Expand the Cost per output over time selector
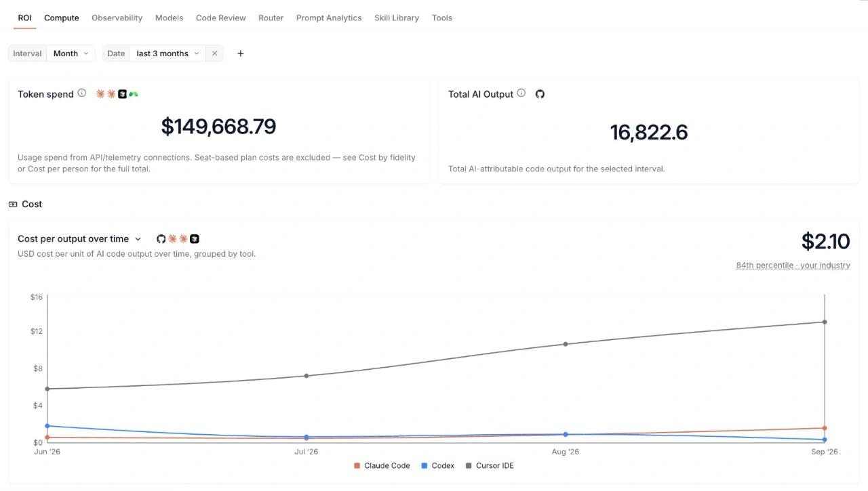The image size is (868, 491). pyautogui.click(x=138, y=239)
